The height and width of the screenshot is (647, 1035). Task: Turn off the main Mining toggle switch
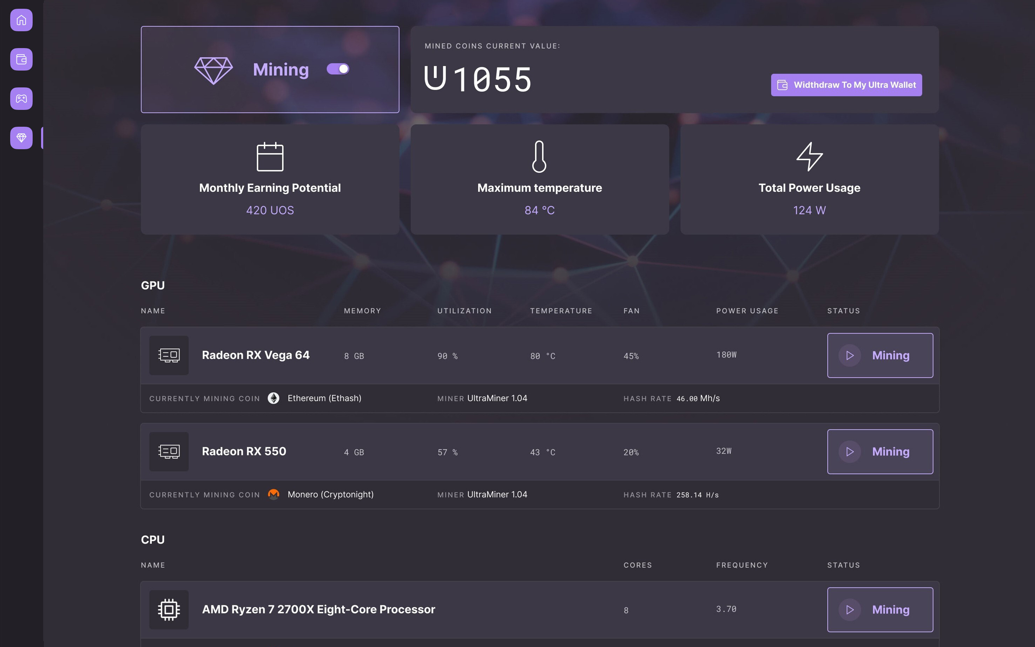(338, 69)
